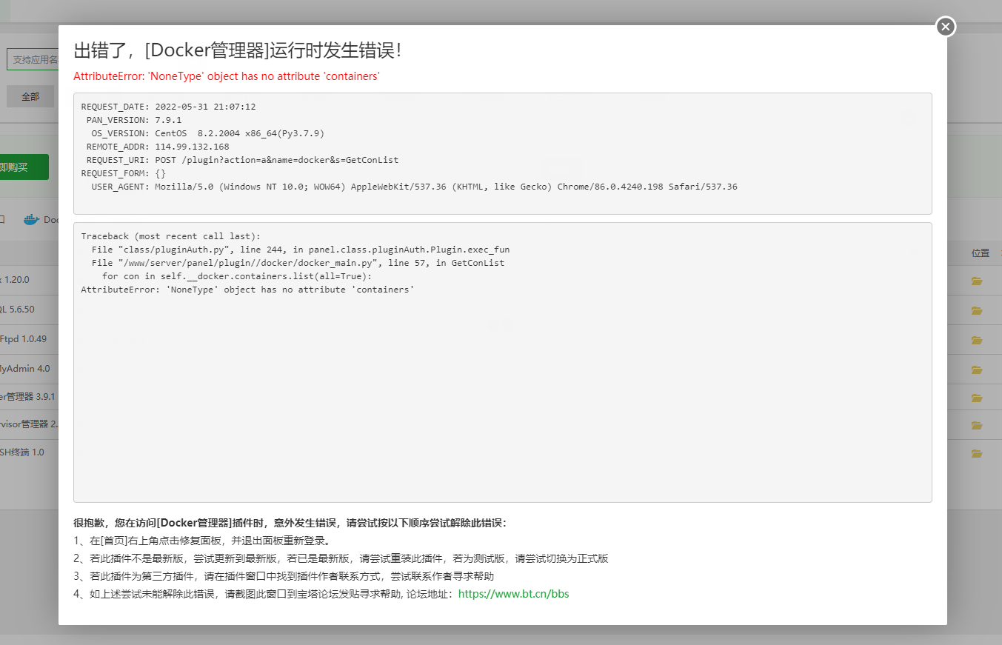Open folder icon in the 管理器 3.9.1 row

click(977, 398)
